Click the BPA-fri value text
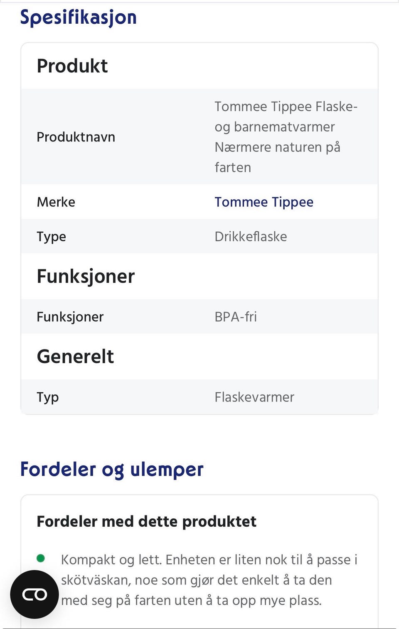The image size is (399, 629). point(236,317)
